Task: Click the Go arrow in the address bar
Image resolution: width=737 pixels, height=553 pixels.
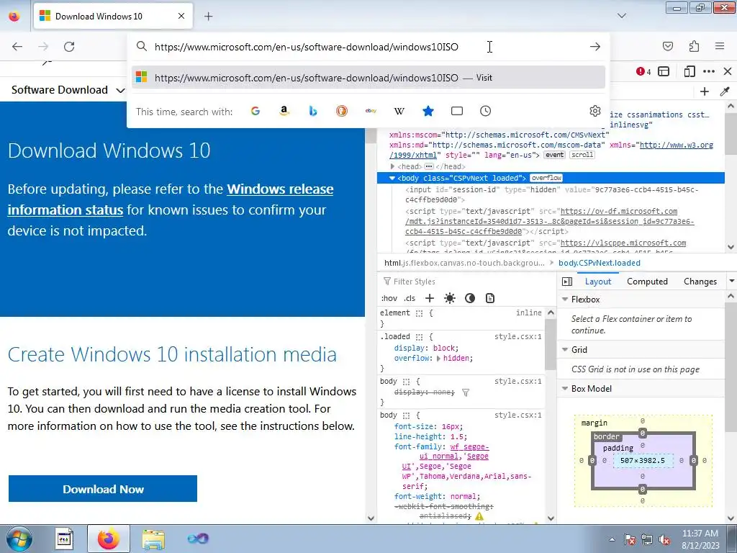Action: (595, 47)
